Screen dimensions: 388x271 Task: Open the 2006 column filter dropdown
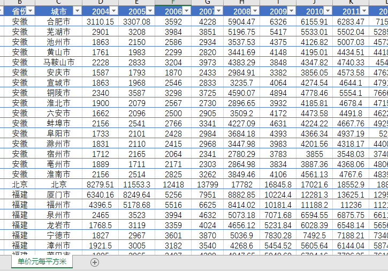point(186,11)
